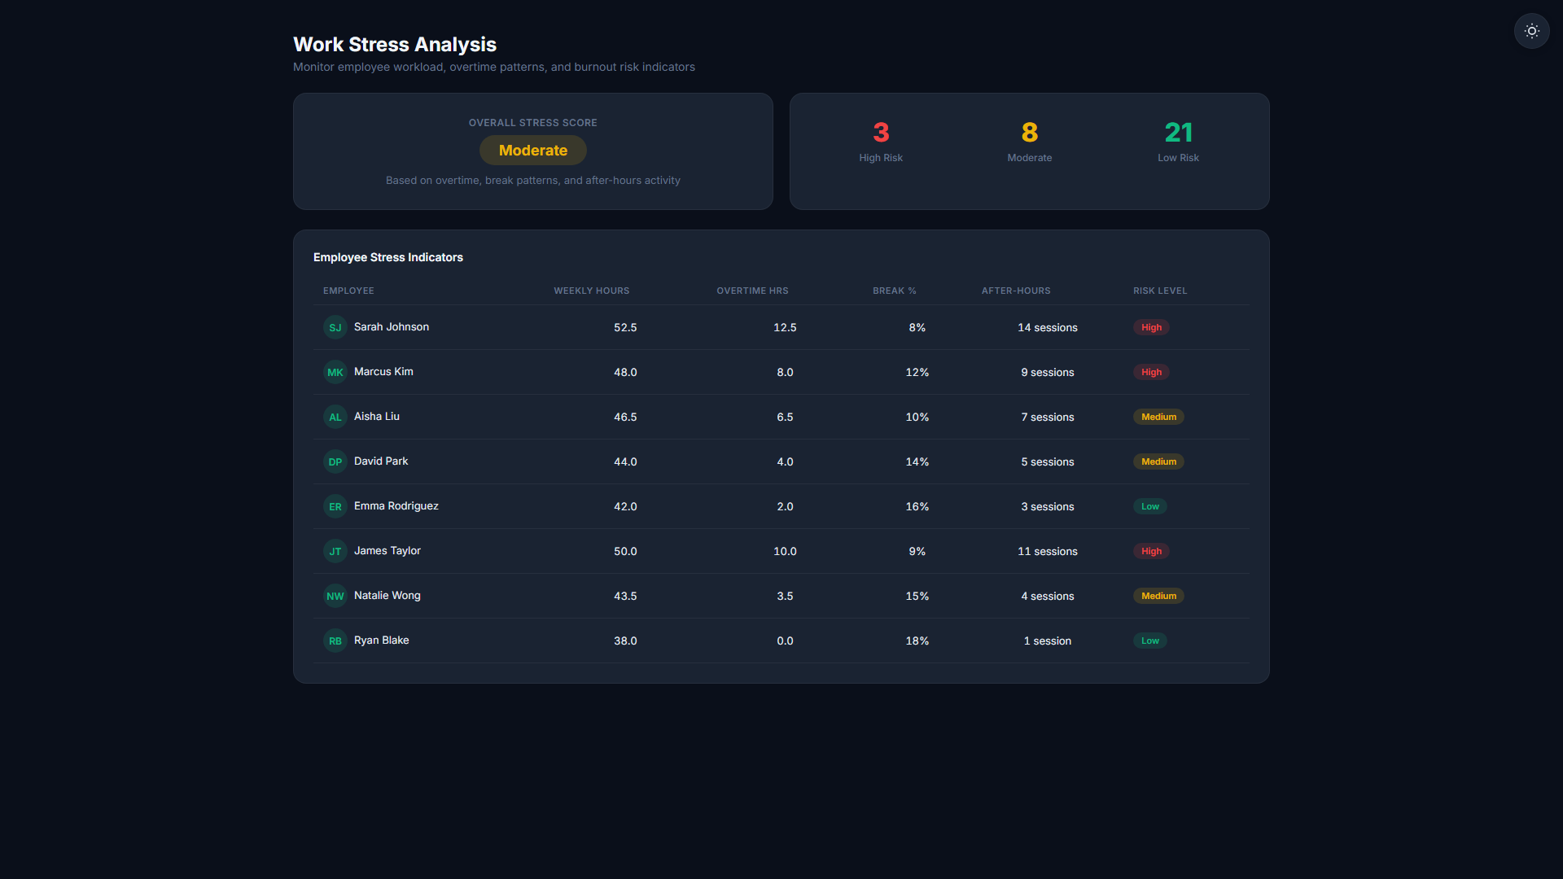
Task: Open James Taylor's 11 sessions entry
Action: click(1048, 551)
